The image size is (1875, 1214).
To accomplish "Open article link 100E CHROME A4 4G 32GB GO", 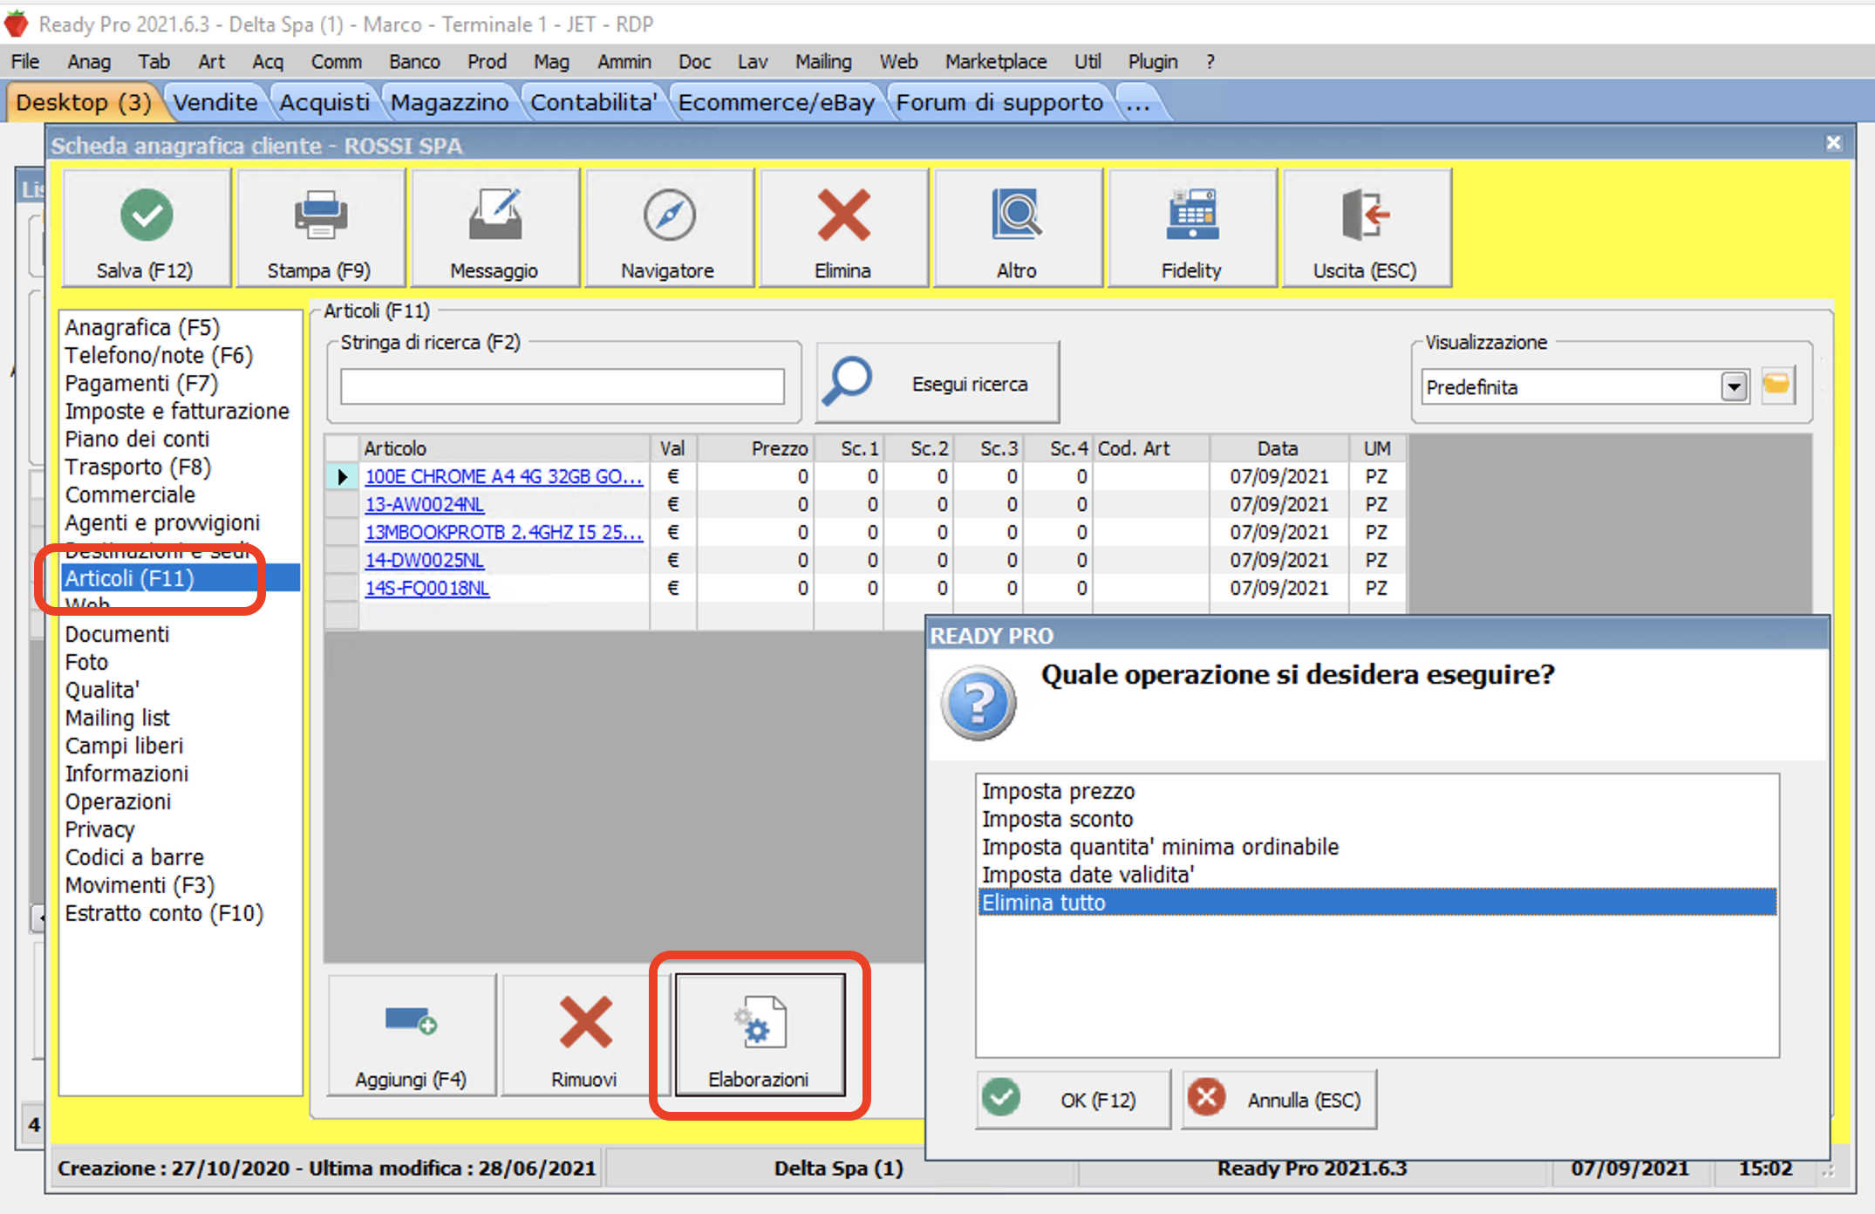I will point(503,477).
